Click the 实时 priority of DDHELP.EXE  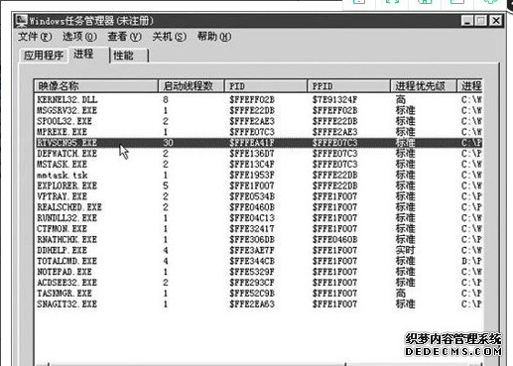pos(405,250)
